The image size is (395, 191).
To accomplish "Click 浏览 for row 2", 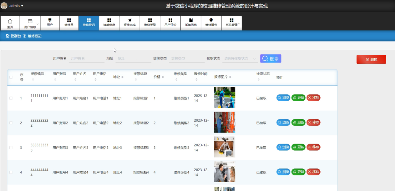I will tap(283, 122).
